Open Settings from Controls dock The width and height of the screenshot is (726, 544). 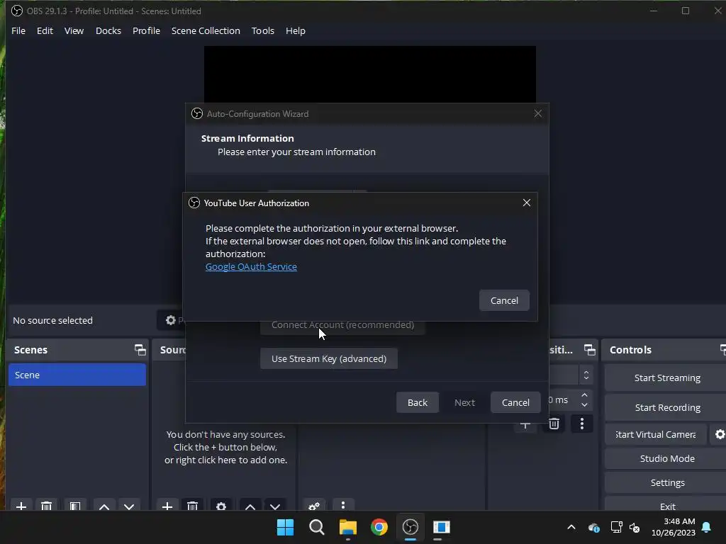[x=666, y=482]
